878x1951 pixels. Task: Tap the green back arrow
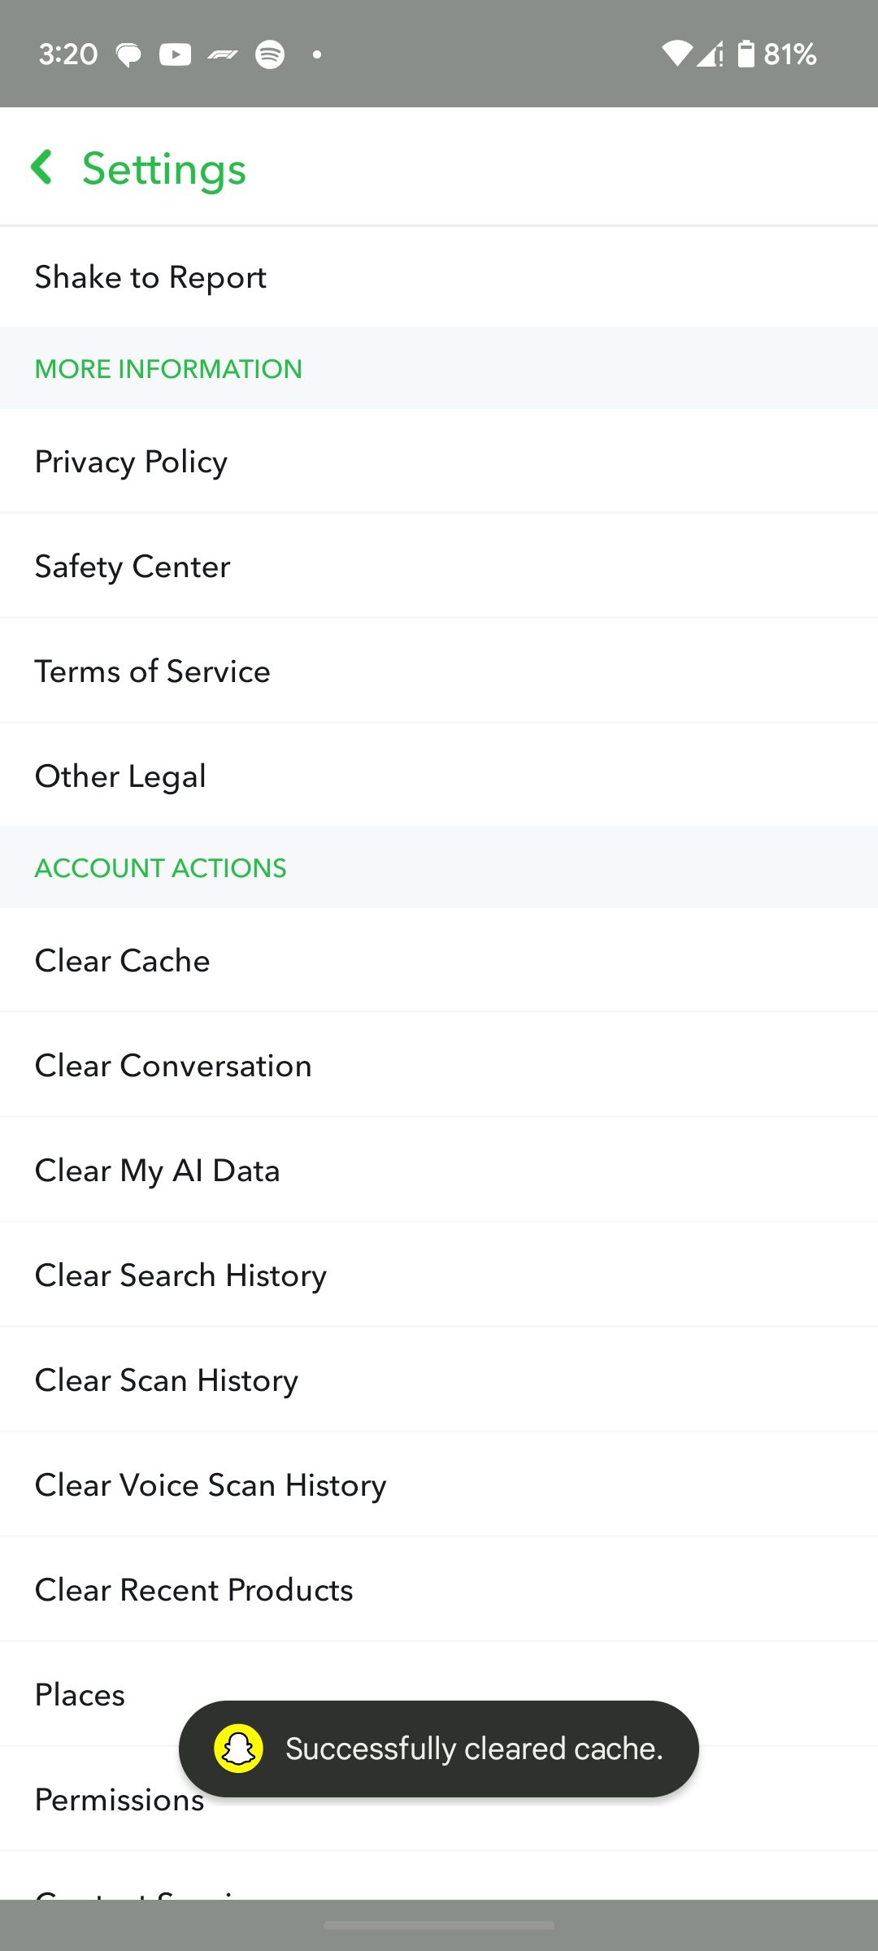[42, 167]
